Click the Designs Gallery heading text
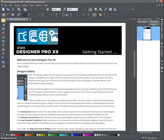The width and height of the screenshot is (164, 140). point(26,71)
